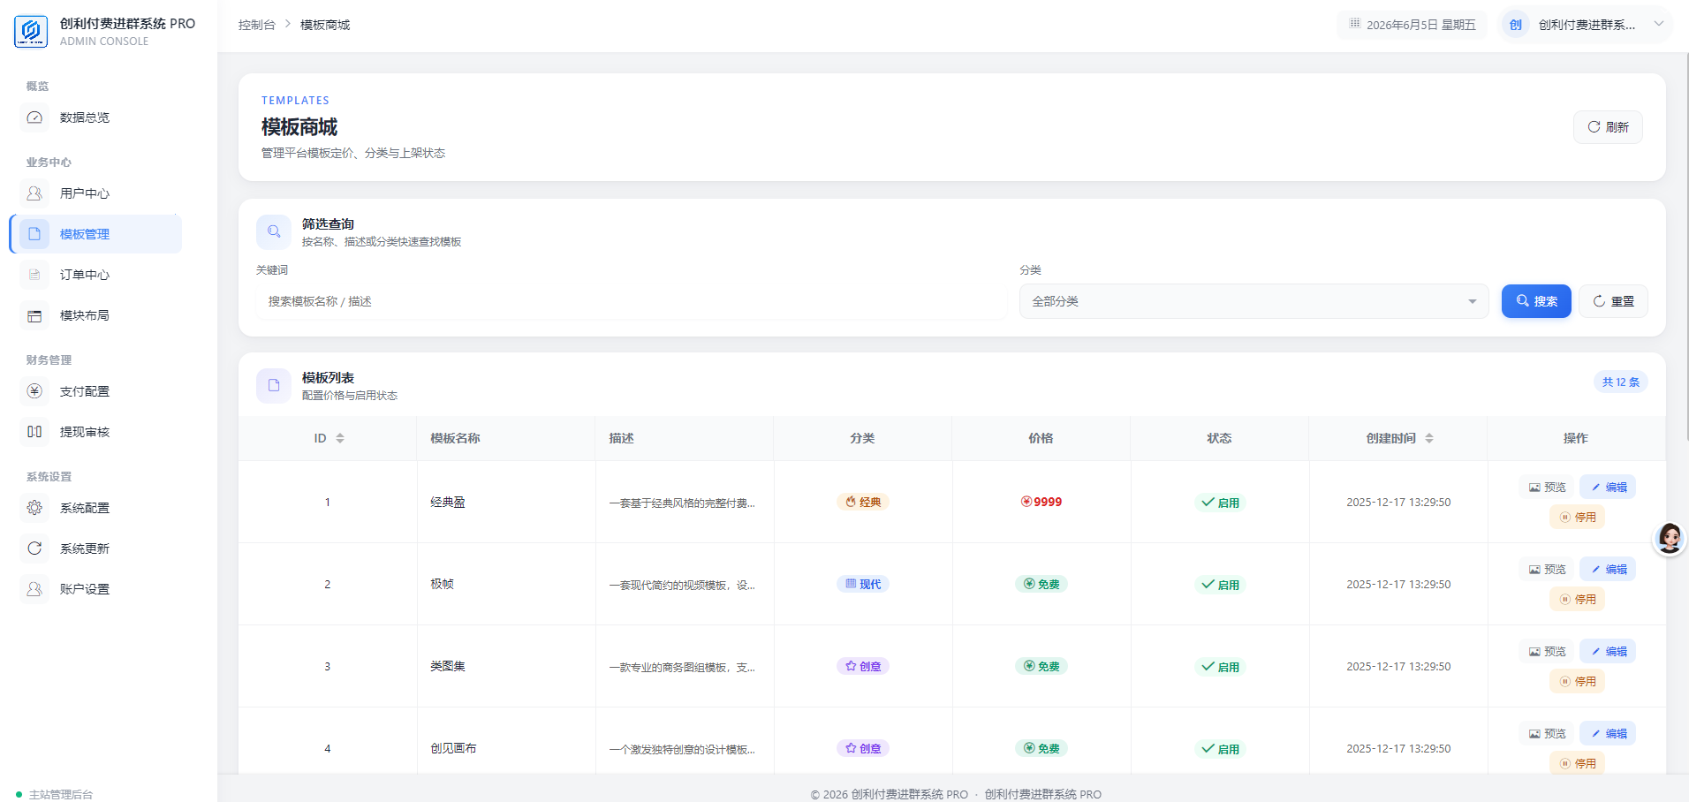Click the flame icon on 经典 tag
Viewport: 1689px width, 802px height.
pos(851,502)
